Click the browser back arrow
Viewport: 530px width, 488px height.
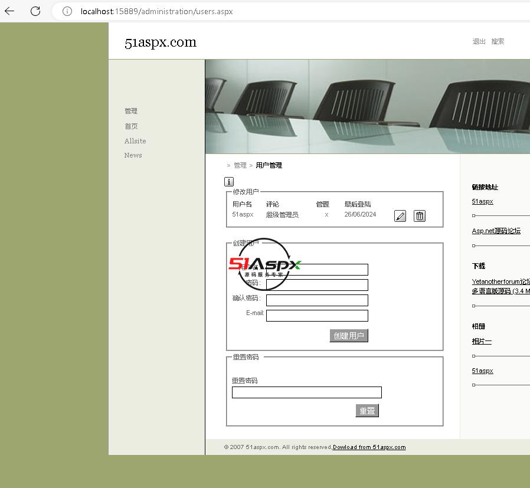tap(9, 11)
